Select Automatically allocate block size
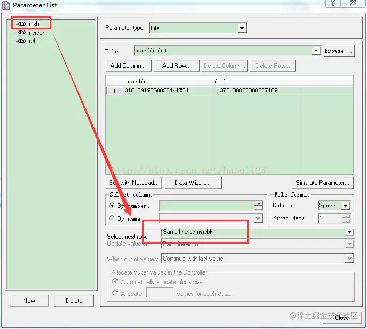 click(x=115, y=281)
